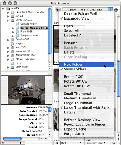
Task: Choose Reveal Location in Finder
Action: [86, 124]
